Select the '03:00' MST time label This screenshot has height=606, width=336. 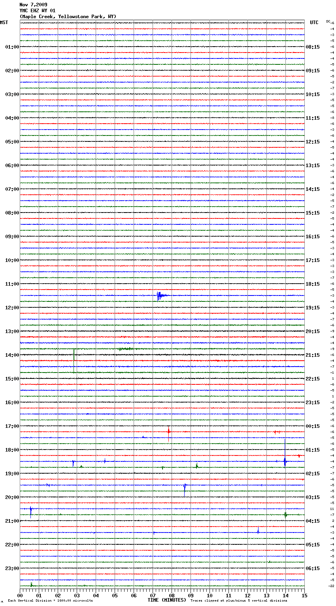pos(12,94)
